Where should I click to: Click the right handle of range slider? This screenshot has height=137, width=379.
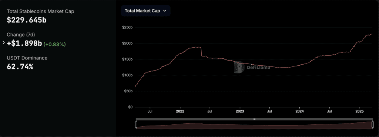(373, 124)
